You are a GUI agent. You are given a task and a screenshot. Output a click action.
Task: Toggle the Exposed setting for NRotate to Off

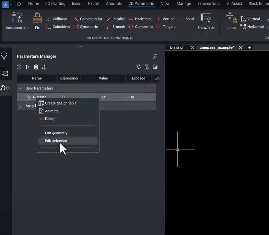pyautogui.click(x=139, y=97)
